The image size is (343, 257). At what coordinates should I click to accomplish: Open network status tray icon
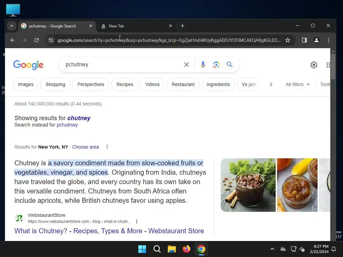click(293, 249)
